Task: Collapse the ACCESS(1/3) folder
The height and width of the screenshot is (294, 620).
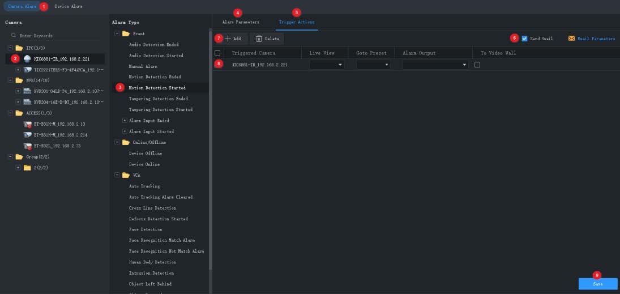Action: pyautogui.click(x=10, y=113)
